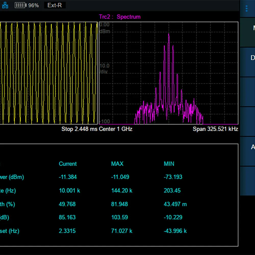Select the MAX column header
This screenshot has width=255, height=255.
[117, 164]
